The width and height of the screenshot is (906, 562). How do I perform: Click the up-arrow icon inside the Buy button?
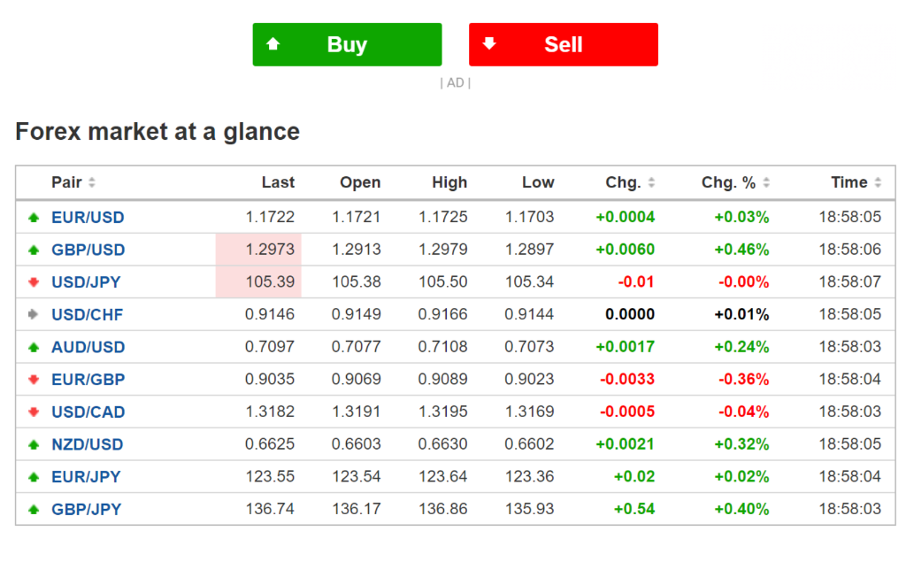coord(274,44)
